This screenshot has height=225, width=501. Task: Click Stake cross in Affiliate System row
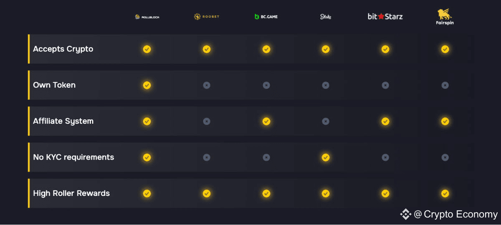326,121
